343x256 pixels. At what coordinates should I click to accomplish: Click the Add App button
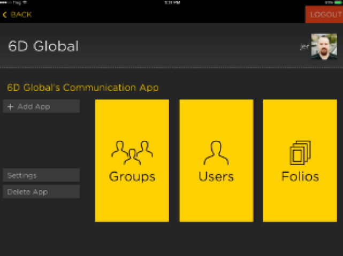click(x=42, y=106)
